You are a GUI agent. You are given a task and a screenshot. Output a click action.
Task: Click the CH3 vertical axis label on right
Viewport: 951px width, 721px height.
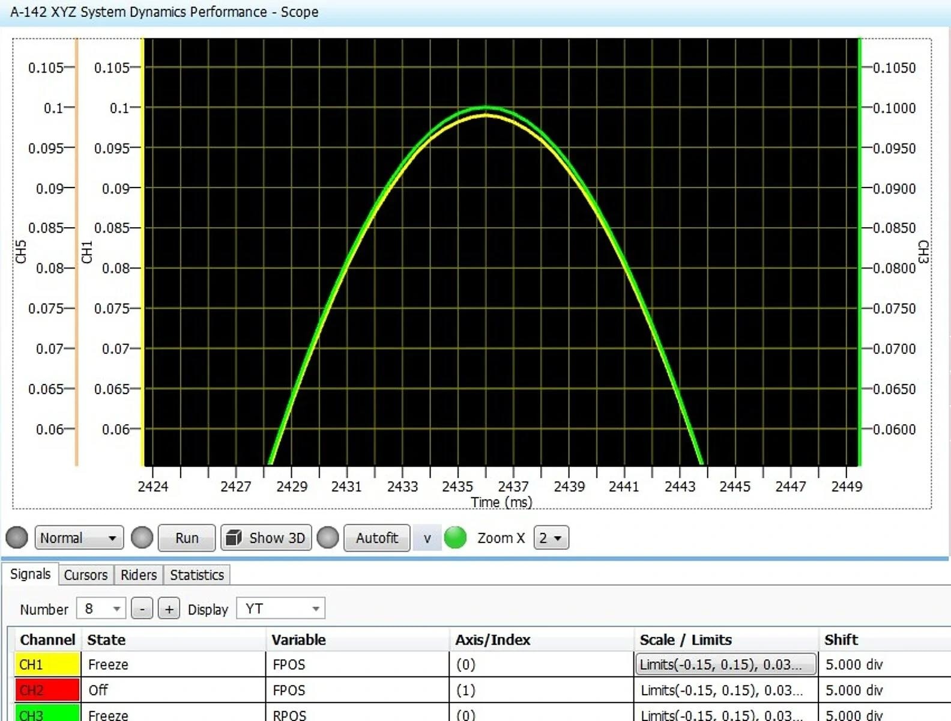coord(923,251)
